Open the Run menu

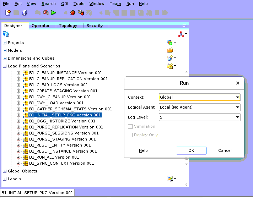point(130,4)
